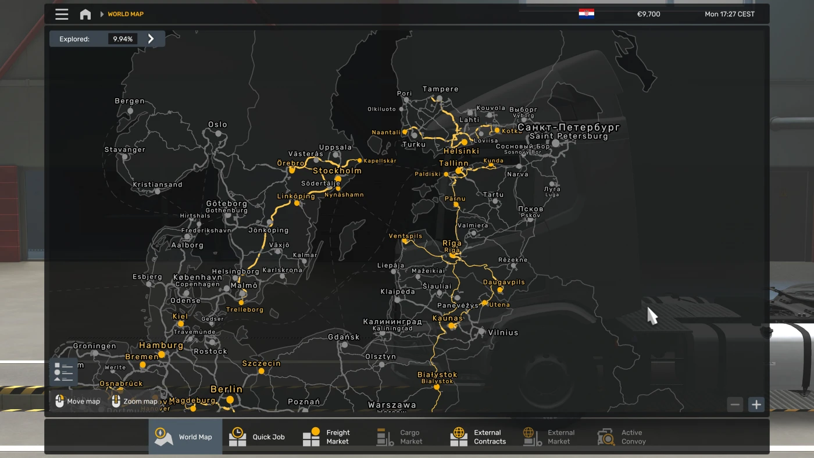This screenshot has height=458, width=814.
Task: Click the Bergen city label
Action: pyautogui.click(x=130, y=101)
